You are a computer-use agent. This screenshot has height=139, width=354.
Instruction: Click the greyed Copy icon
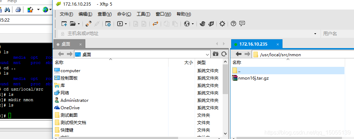167,24
